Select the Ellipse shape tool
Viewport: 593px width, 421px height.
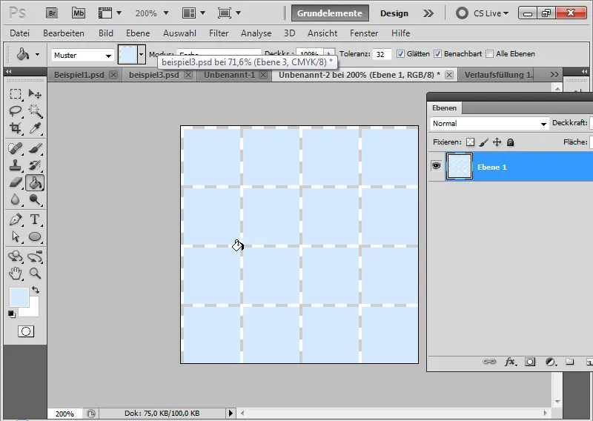click(35, 236)
